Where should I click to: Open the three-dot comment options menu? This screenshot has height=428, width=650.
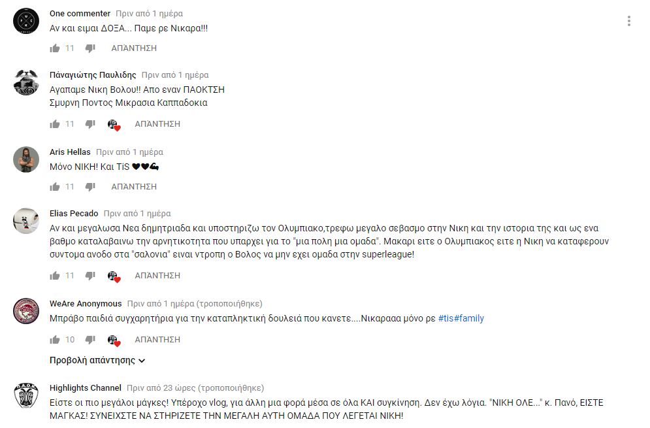coord(629,21)
